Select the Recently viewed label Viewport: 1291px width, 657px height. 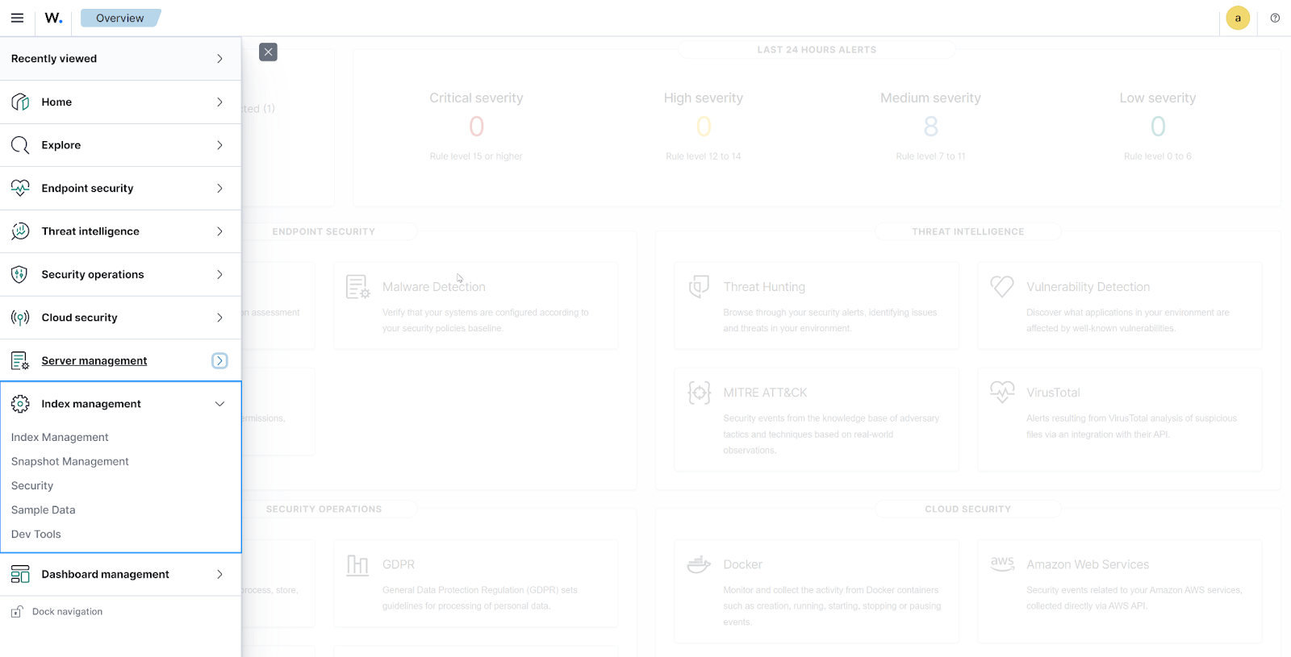pyautogui.click(x=54, y=59)
